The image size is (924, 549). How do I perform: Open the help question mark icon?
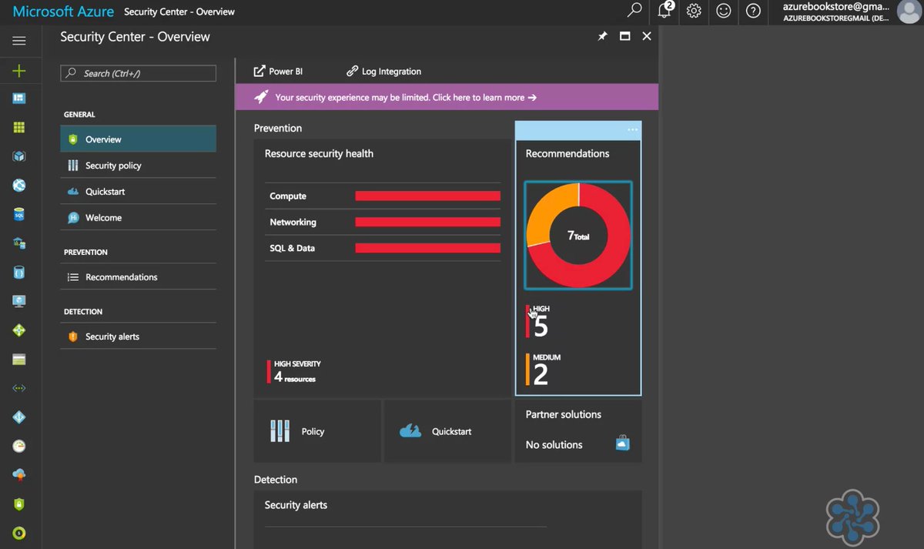click(x=753, y=11)
